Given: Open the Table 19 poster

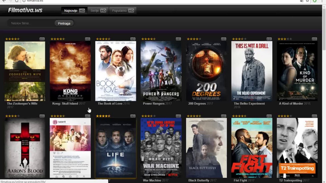Looking at the screenshot, I should point(70,148).
